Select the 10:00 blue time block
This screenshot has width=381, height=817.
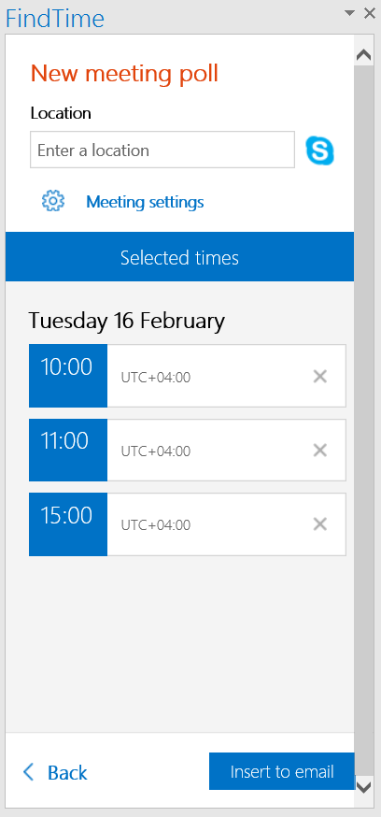point(68,376)
